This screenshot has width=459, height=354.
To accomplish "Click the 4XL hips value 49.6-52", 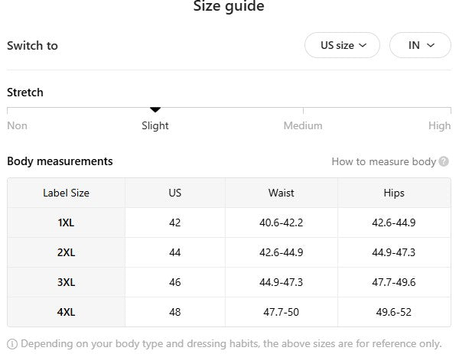I will coord(394,312).
